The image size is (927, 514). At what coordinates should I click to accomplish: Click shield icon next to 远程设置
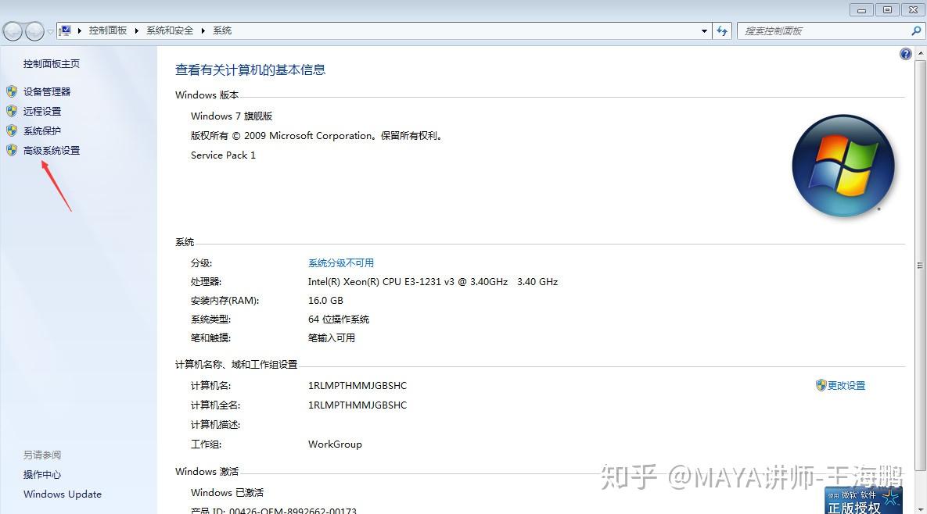(12, 111)
